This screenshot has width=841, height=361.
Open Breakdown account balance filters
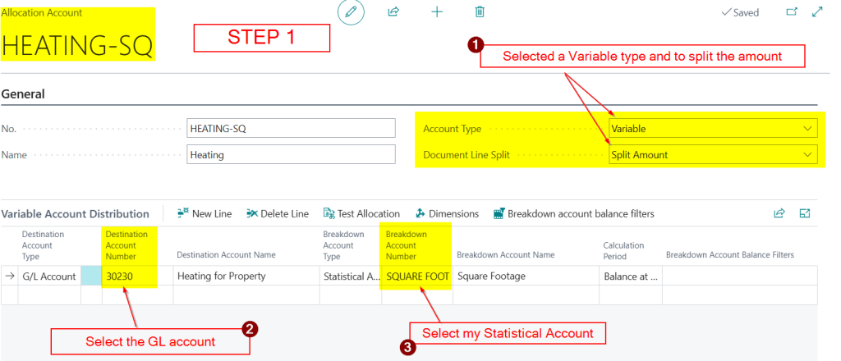[573, 213]
